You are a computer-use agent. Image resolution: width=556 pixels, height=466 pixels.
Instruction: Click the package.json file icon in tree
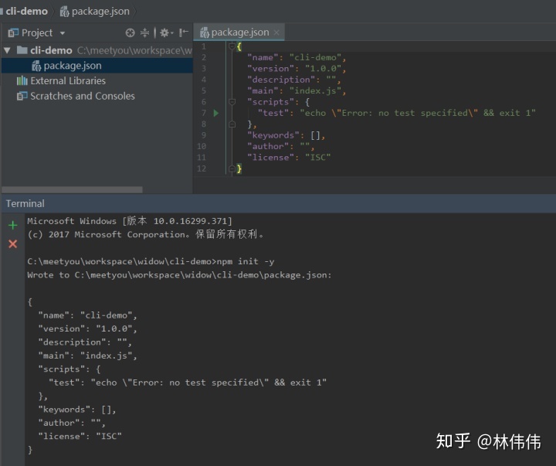click(x=36, y=66)
